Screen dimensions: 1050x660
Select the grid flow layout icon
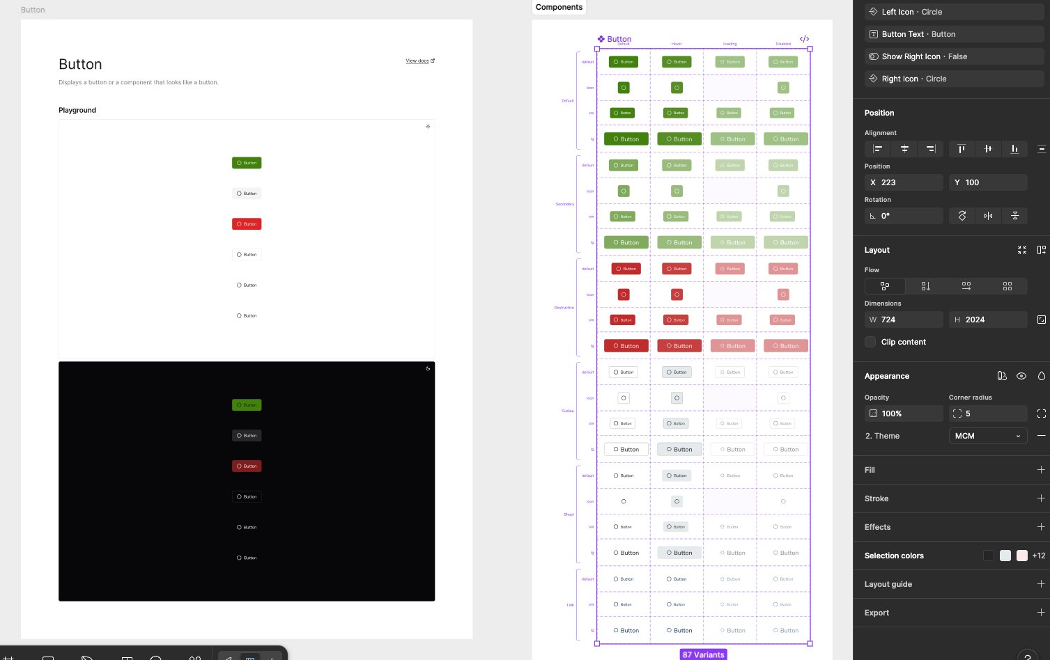tap(1007, 286)
